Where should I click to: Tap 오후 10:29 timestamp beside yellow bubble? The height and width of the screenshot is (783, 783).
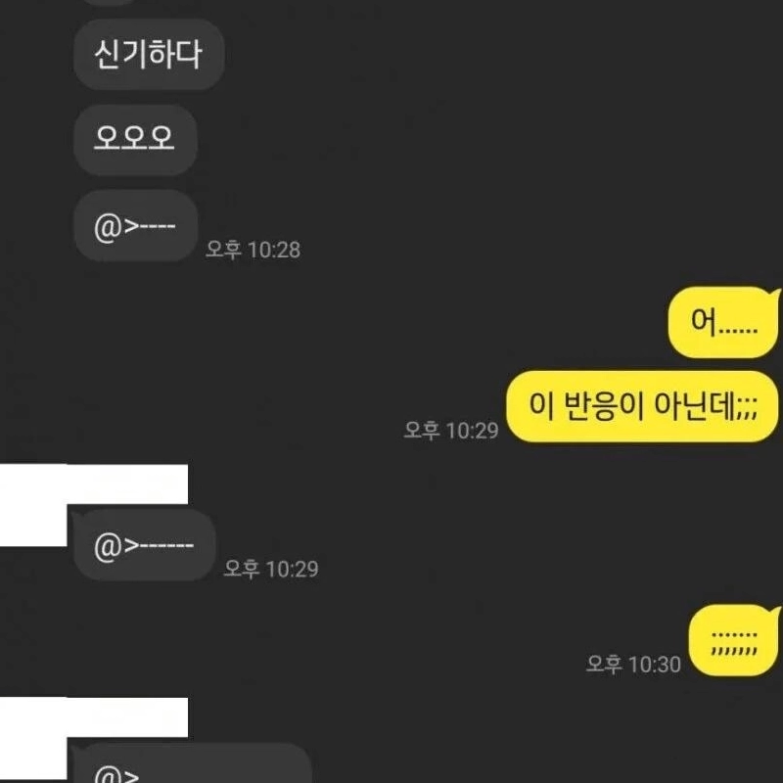[451, 430]
